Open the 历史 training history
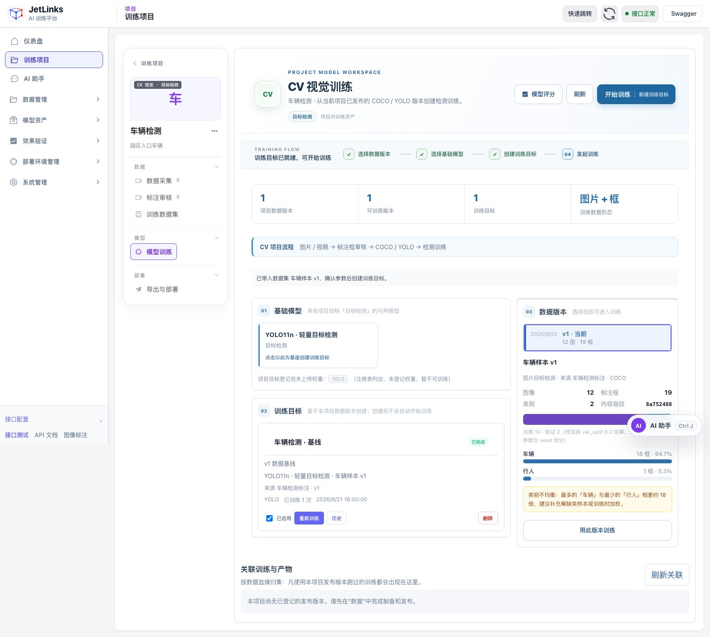 pos(337,519)
